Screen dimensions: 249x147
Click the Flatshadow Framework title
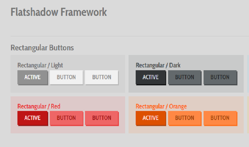click(x=59, y=12)
